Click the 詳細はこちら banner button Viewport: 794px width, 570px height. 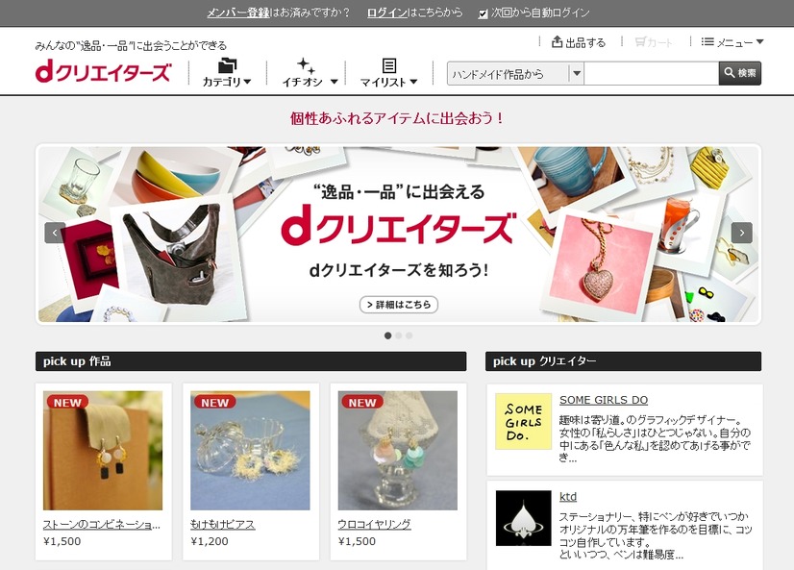coord(399,305)
